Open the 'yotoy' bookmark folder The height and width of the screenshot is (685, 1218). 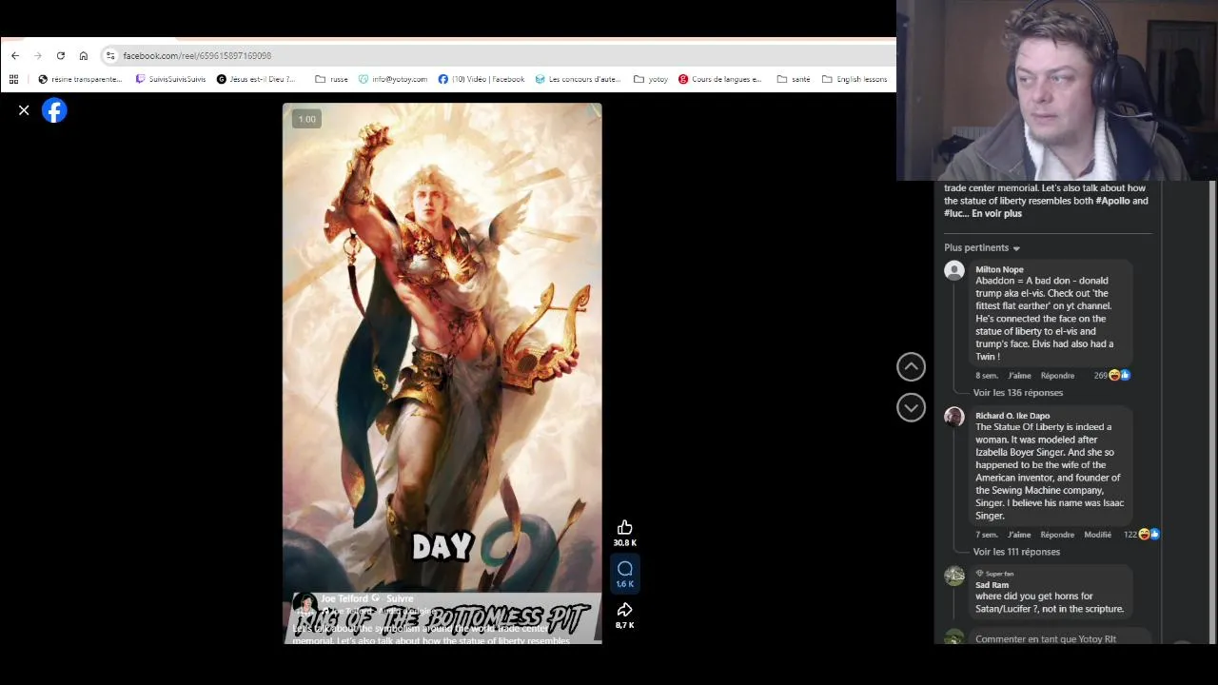(651, 79)
